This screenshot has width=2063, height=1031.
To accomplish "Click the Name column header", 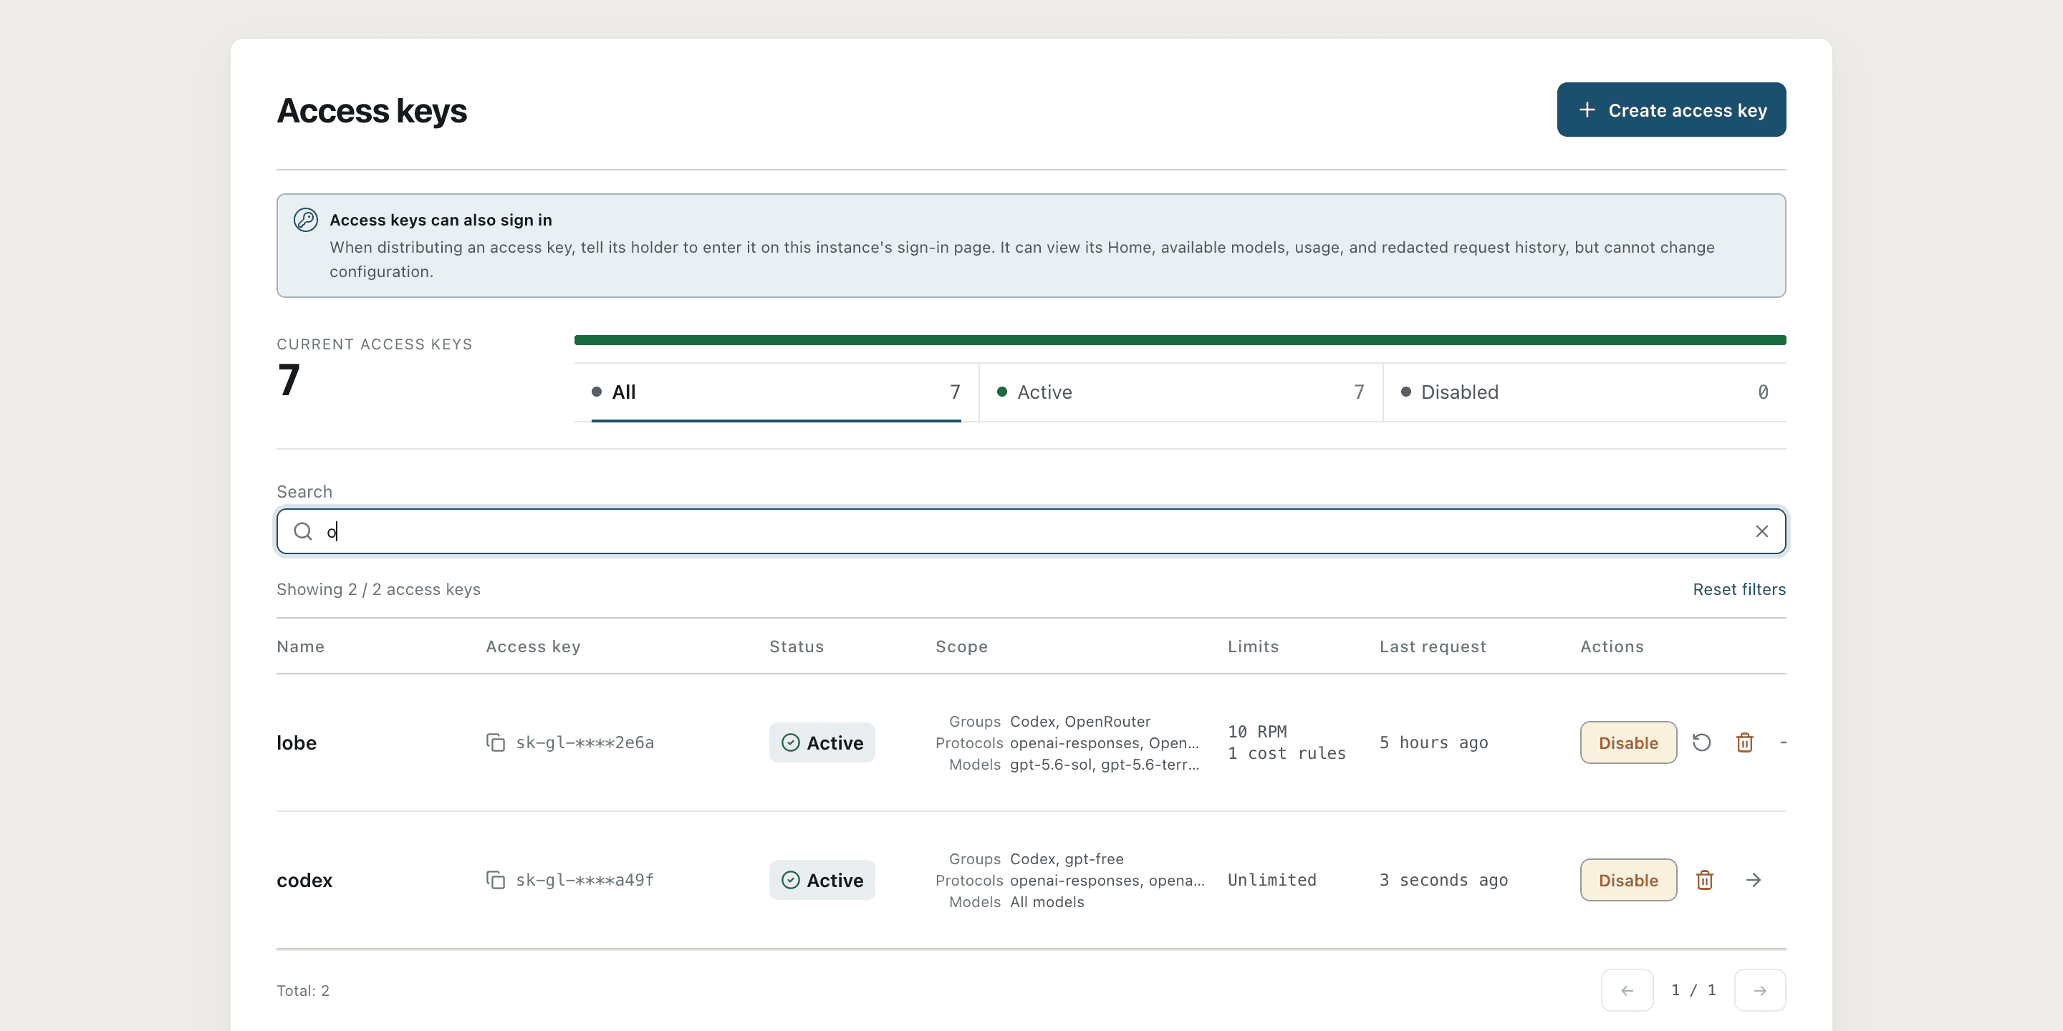I will click(300, 647).
